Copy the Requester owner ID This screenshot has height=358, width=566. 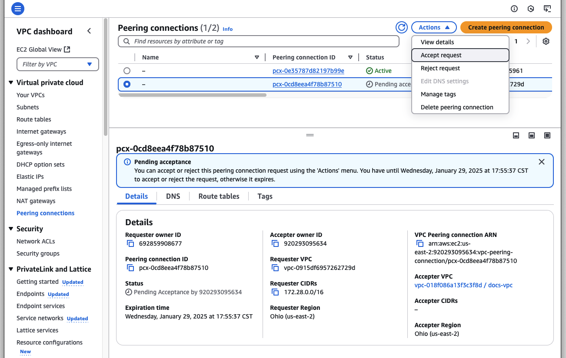tap(130, 243)
